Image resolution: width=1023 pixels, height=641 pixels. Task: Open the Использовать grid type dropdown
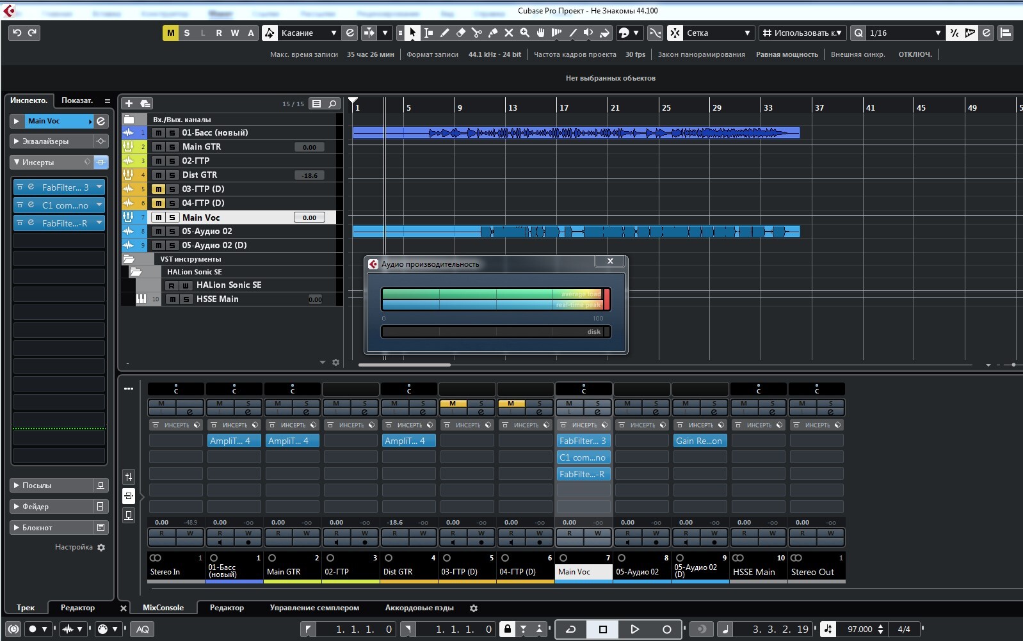coord(803,33)
